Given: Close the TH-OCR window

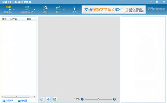Looking at the screenshot, I should (x=164, y=2).
